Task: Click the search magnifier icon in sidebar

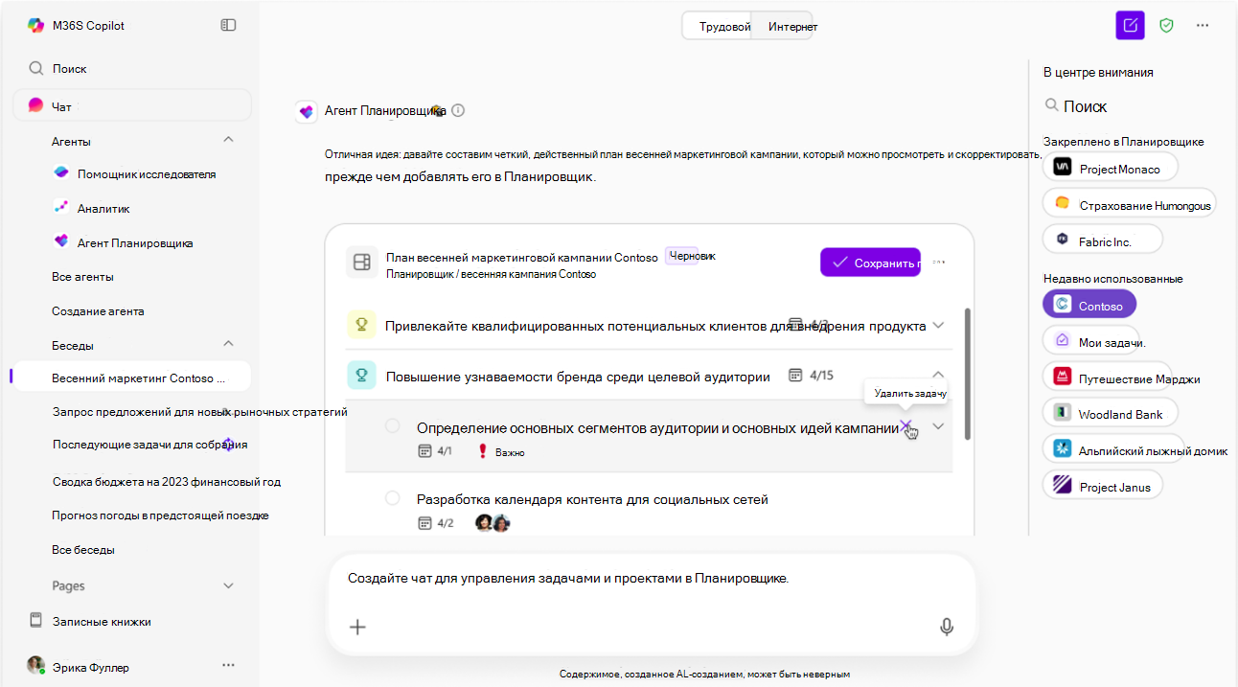Action: tap(36, 68)
